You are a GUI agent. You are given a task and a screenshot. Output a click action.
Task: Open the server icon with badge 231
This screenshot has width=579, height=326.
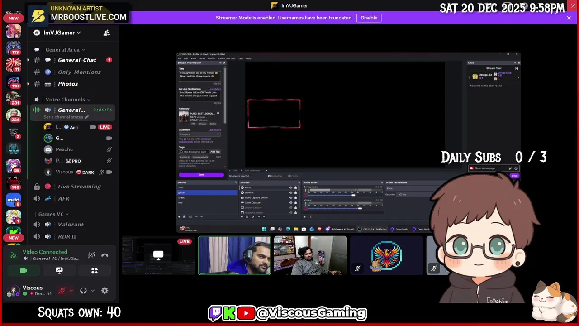(x=14, y=98)
